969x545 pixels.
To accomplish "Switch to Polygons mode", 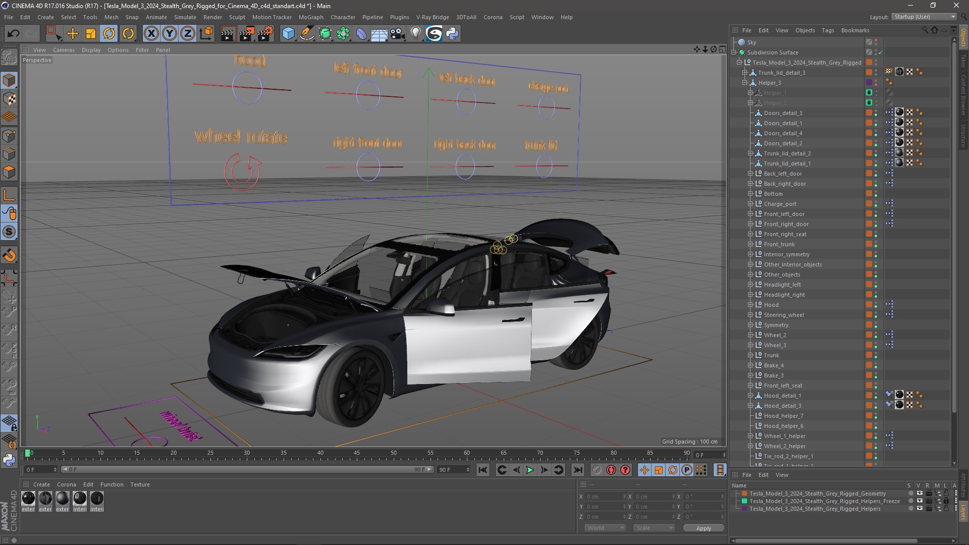I will click(x=9, y=172).
